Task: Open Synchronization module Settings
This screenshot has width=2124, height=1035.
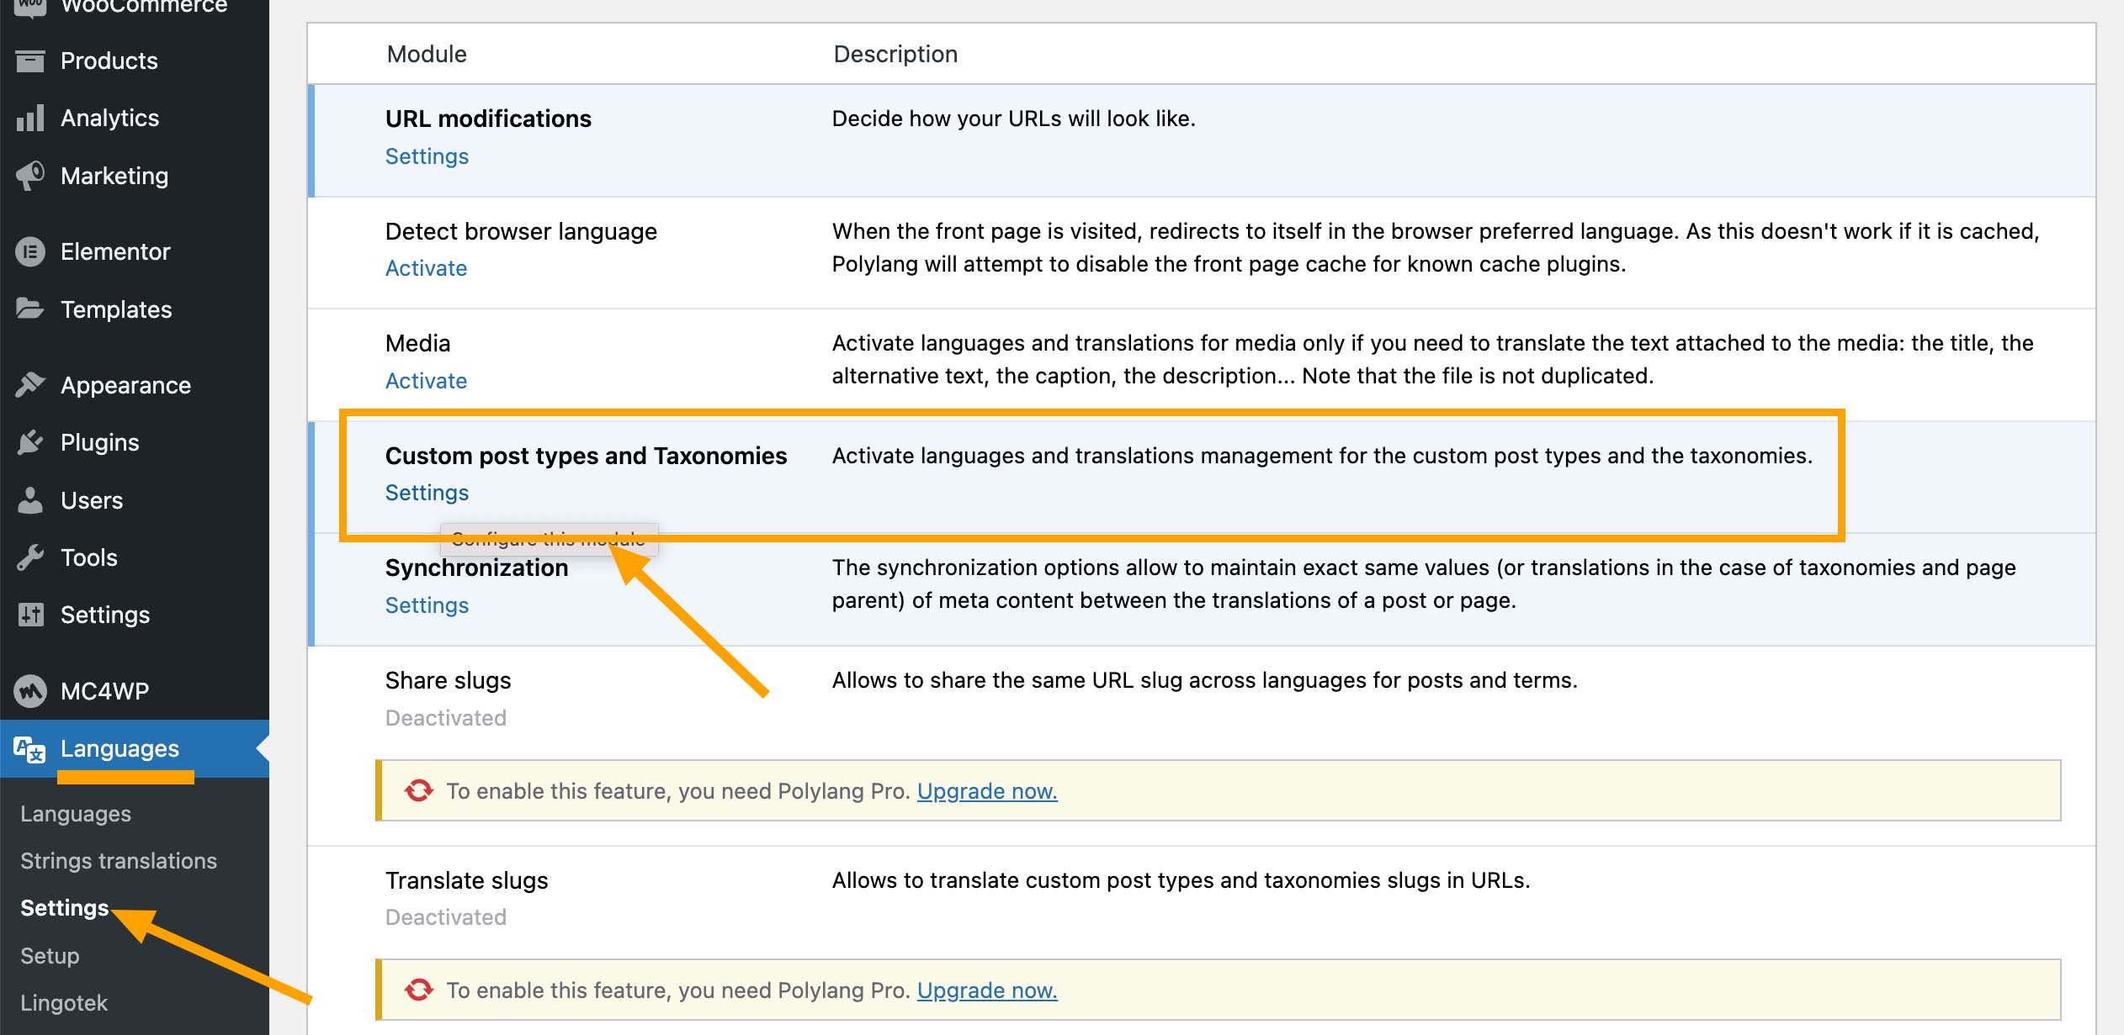Action: (427, 605)
